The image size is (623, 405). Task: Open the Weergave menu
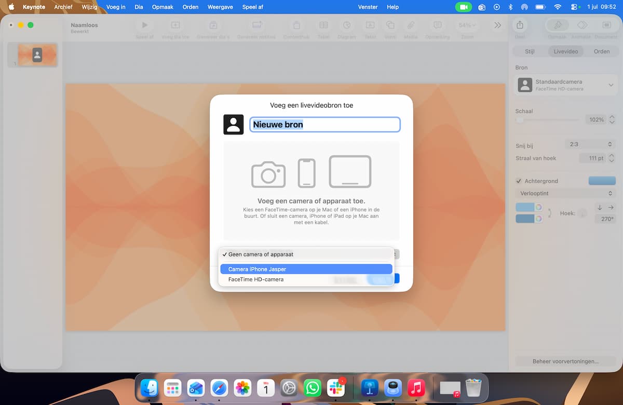click(x=219, y=7)
